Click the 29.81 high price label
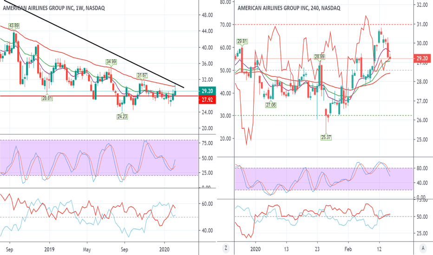The image size is (433, 255). coord(242,41)
